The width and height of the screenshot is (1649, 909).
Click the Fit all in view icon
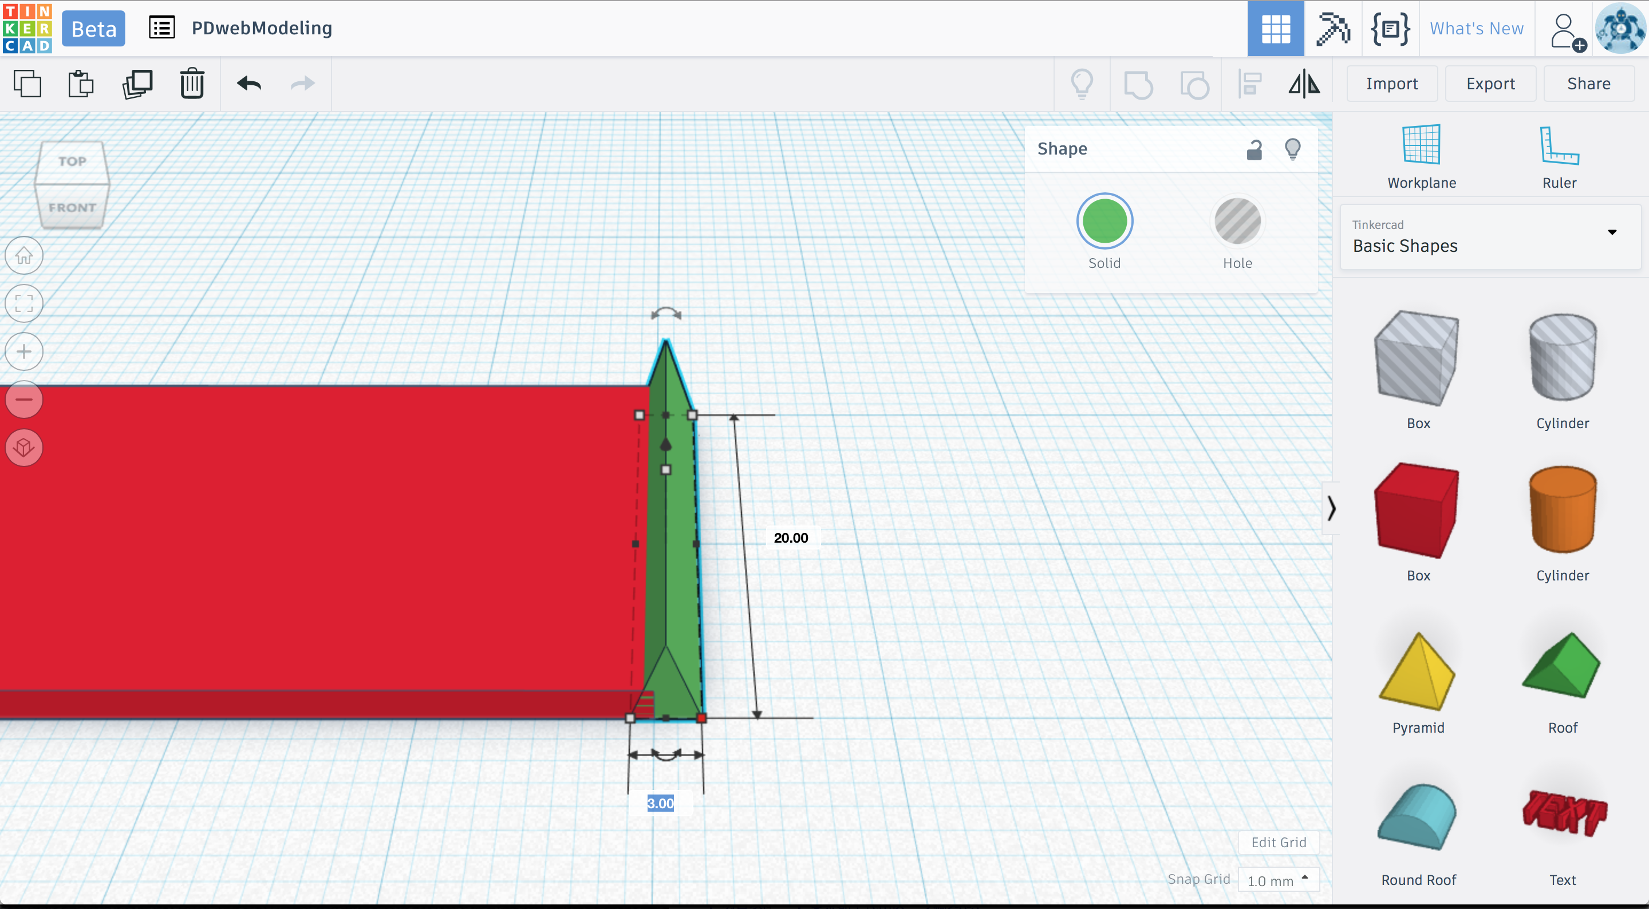[23, 303]
